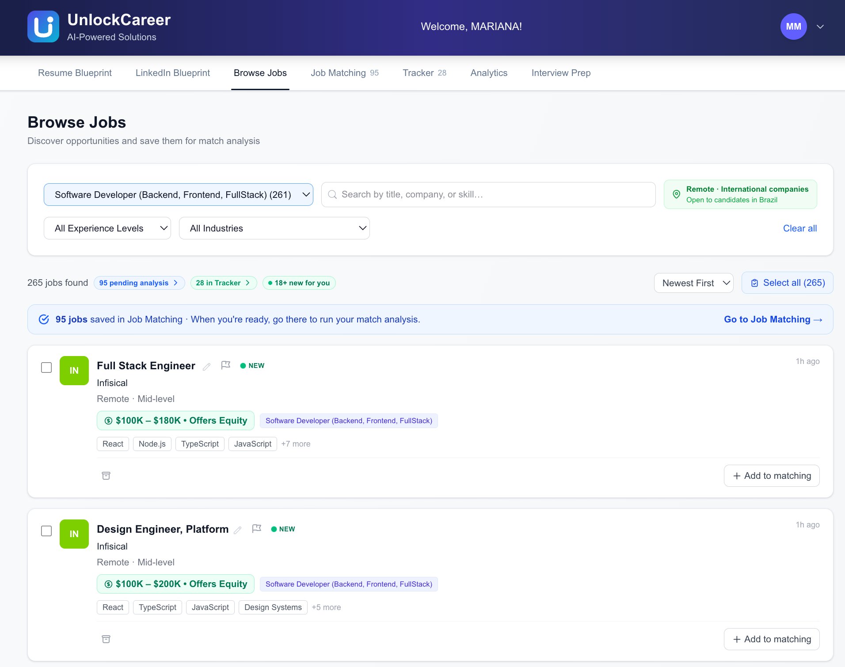This screenshot has width=845, height=667.
Task: Focus the job search input field
Action: click(488, 195)
